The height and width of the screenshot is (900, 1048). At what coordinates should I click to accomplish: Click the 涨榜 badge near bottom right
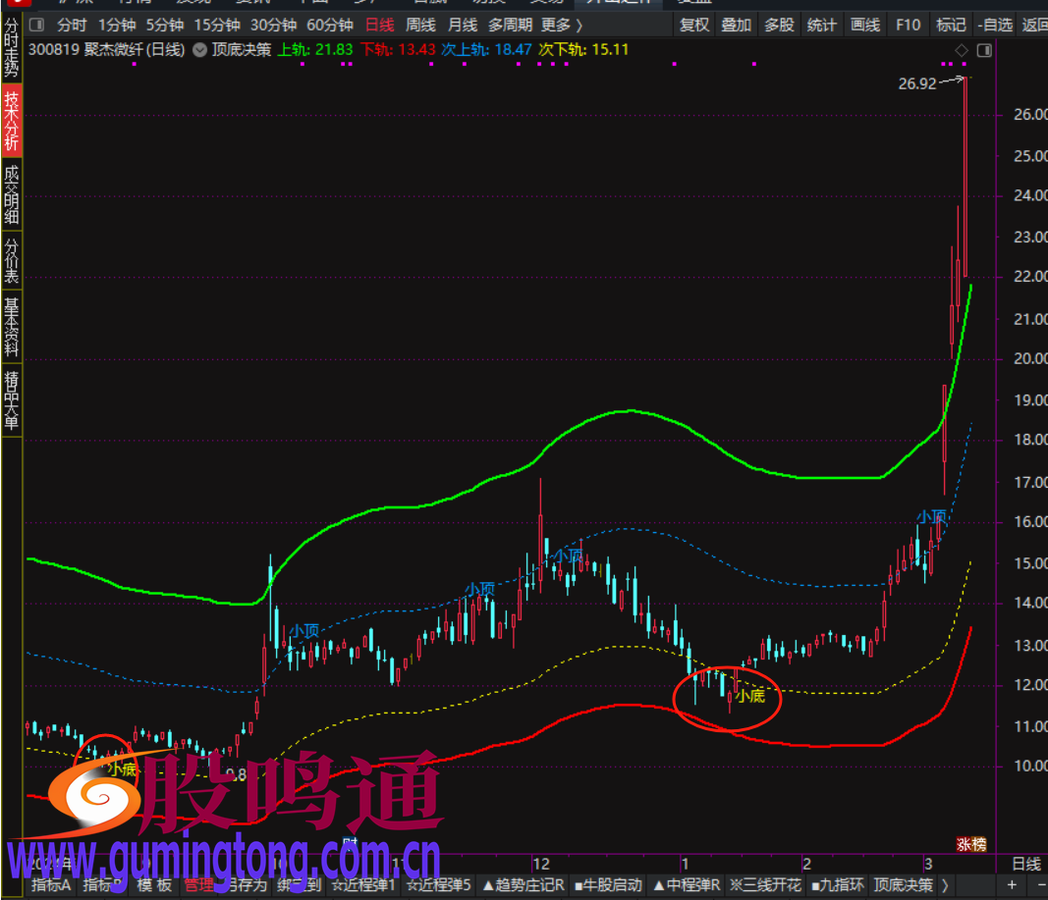click(x=971, y=844)
